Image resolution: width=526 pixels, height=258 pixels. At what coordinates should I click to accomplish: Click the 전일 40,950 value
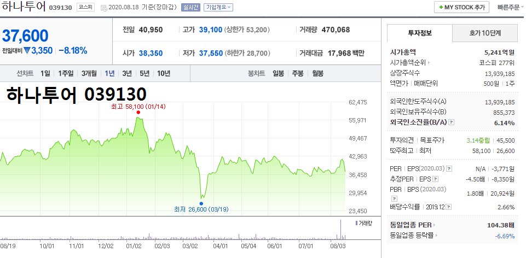click(x=151, y=30)
